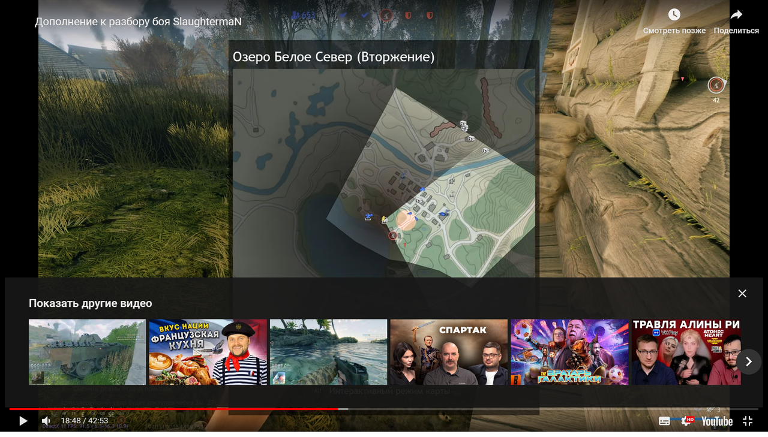Click map title 'Озеро Белое Север (Вторжение)'
Image resolution: width=768 pixels, height=437 pixels.
click(334, 57)
